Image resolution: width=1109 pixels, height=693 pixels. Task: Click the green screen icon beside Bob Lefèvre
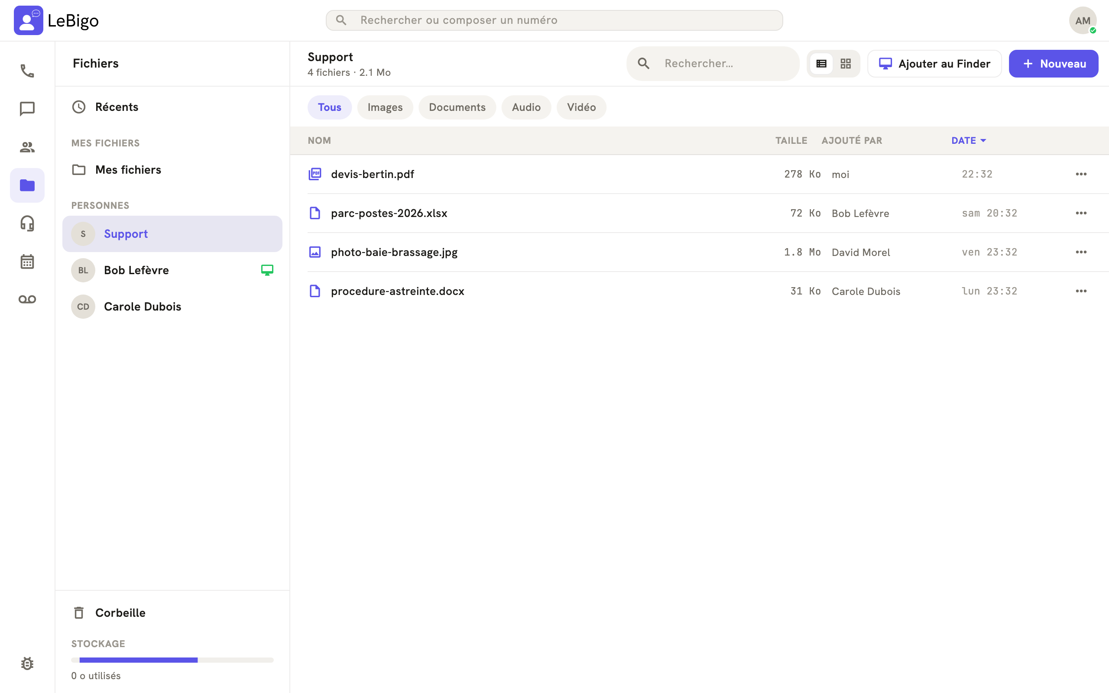pyautogui.click(x=267, y=270)
